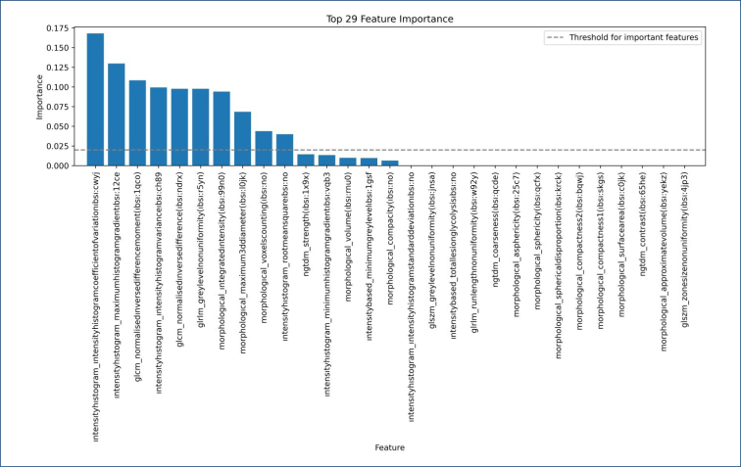The height and width of the screenshot is (467, 741).
Task: Click the label "intensitybased_totallesionglycolysisibsi:no"
Action: point(453,256)
